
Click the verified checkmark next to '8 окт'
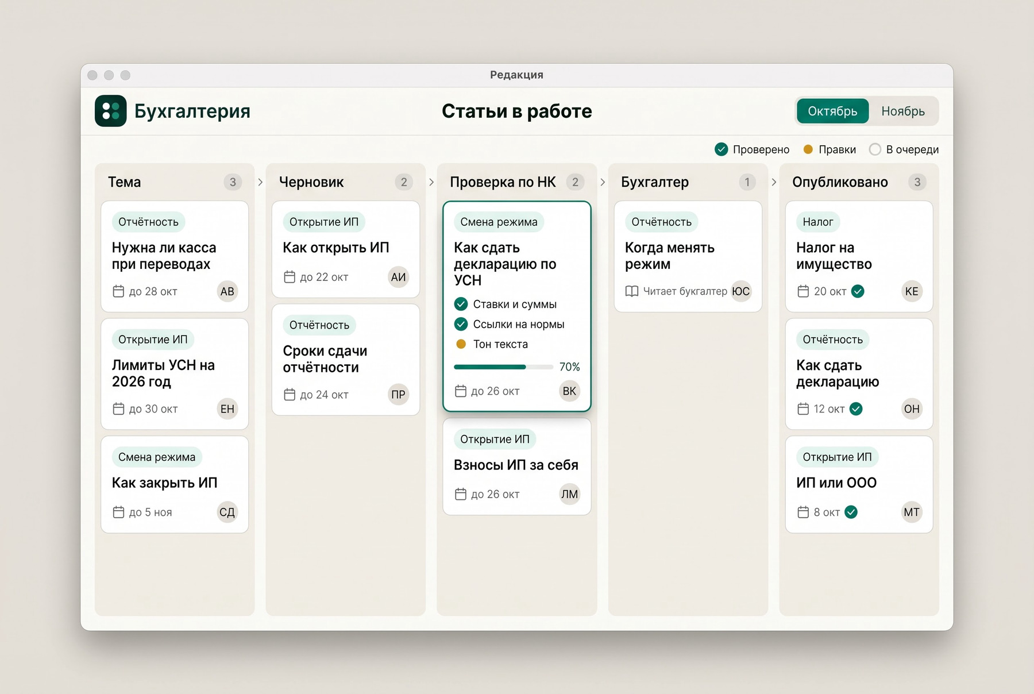pos(851,512)
